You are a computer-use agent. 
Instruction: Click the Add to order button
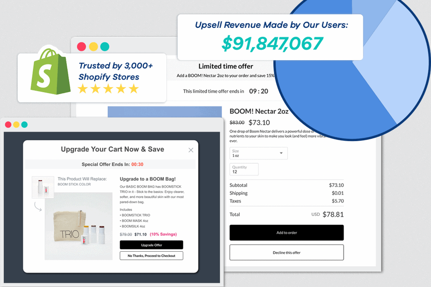point(287,232)
